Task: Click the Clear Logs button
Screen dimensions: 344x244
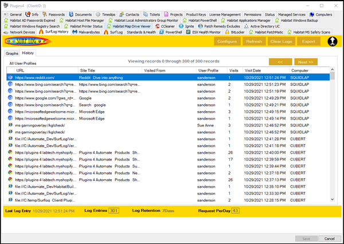Action: pos(281,41)
